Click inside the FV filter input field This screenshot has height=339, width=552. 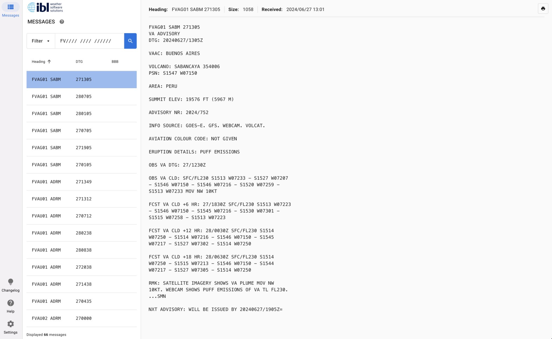[89, 41]
